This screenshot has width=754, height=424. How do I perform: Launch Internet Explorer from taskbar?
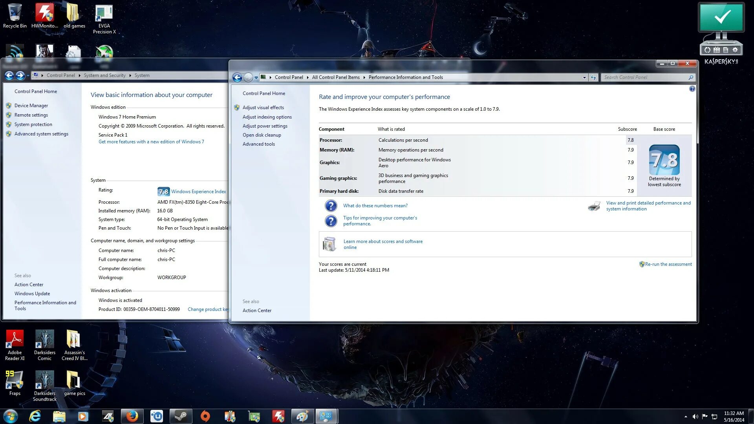(x=35, y=416)
